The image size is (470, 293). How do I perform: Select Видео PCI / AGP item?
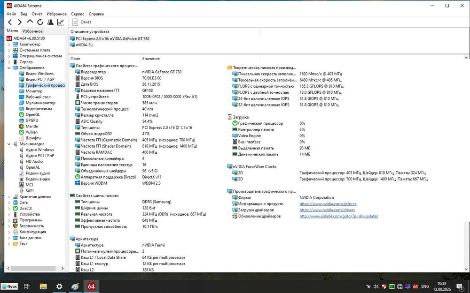click(x=40, y=79)
